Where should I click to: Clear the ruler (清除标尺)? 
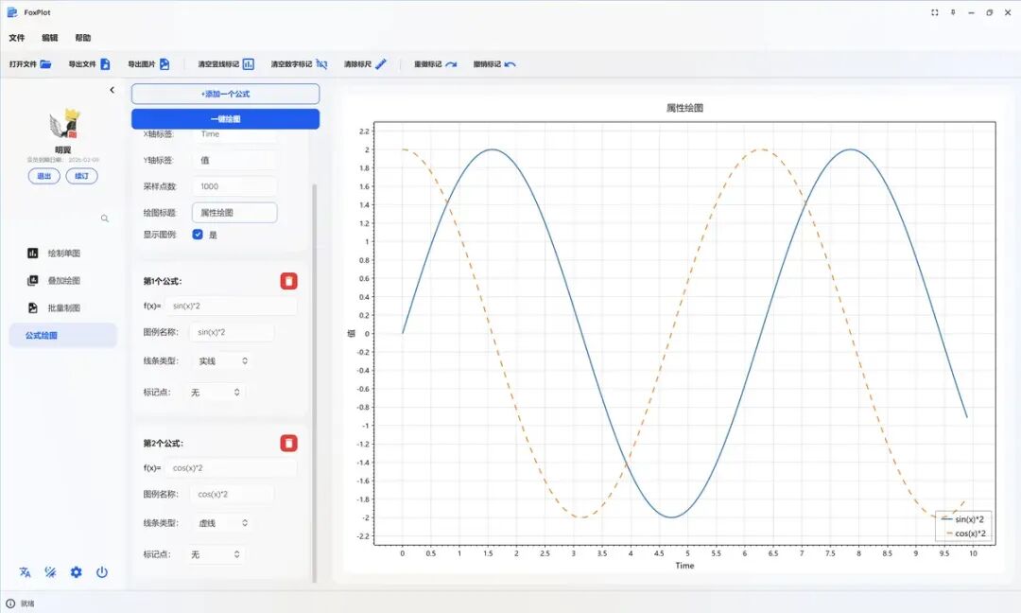click(x=381, y=63)
